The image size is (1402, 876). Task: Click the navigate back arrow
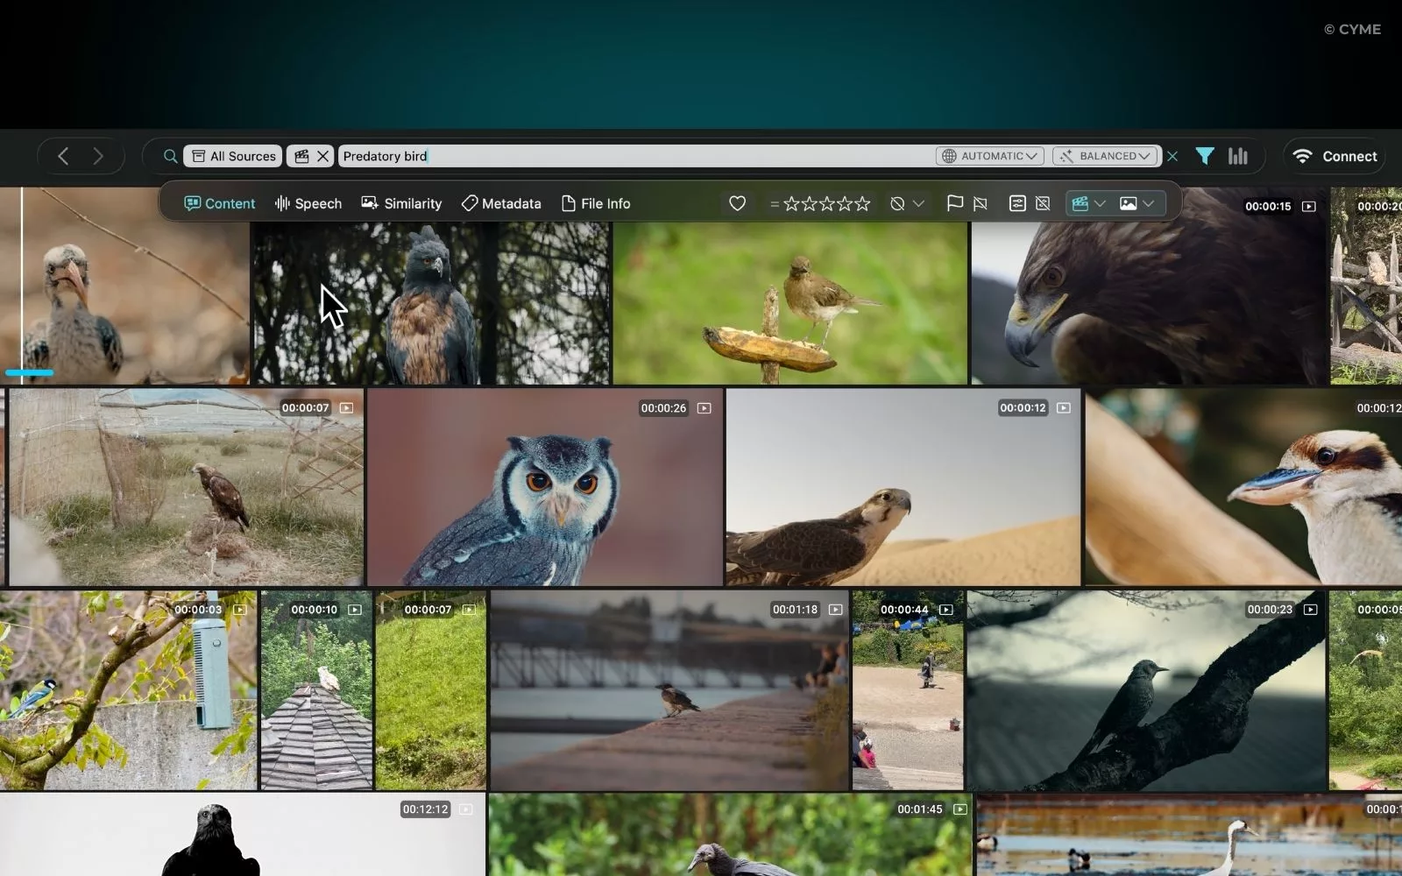pos(63,156)
